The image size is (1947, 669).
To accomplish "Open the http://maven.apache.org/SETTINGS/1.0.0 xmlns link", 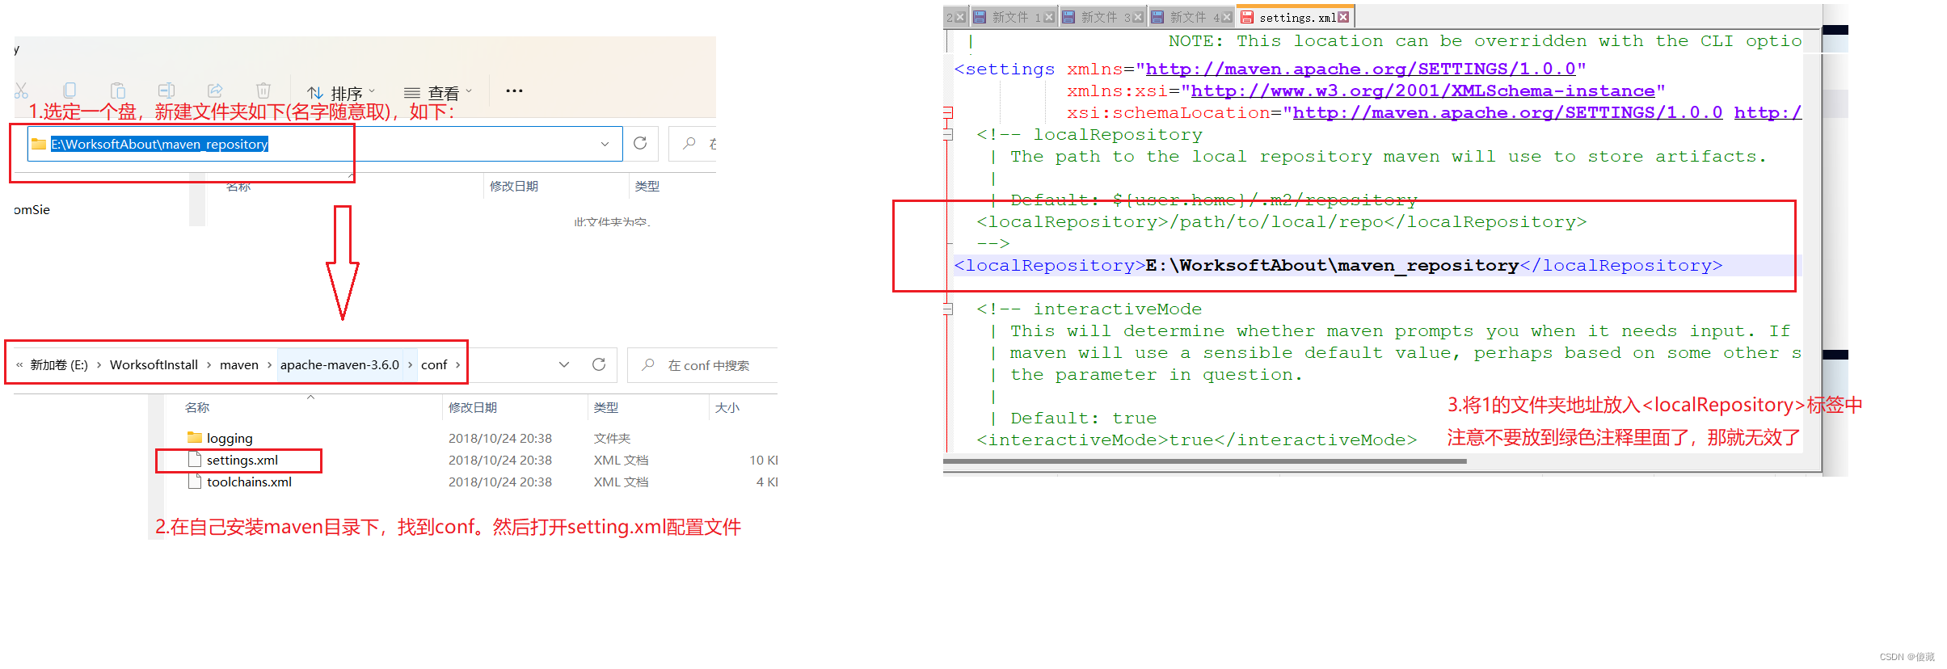I will tap(1360, 69).
